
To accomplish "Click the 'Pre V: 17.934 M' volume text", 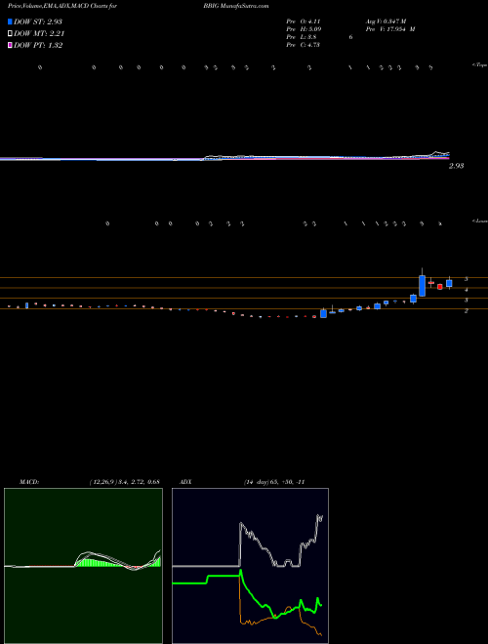I will (389, 29).
